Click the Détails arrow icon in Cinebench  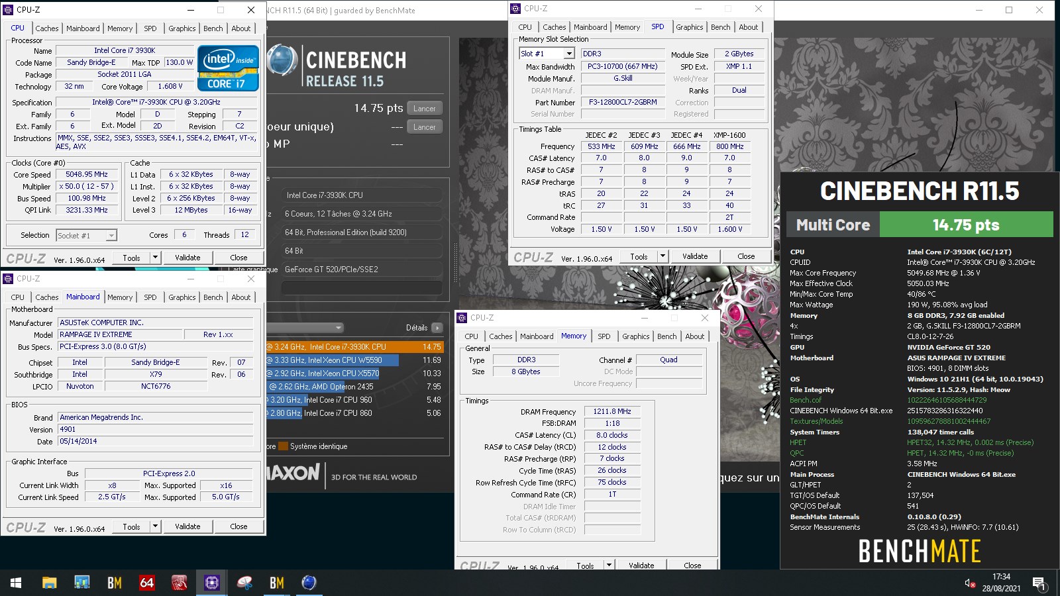click(437, 328)
